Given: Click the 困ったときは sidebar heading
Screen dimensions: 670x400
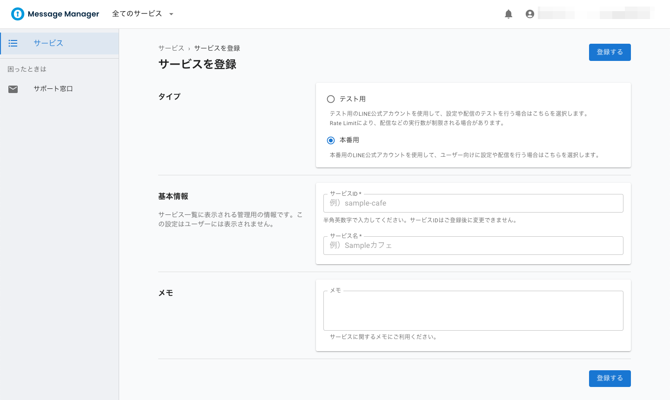Looking at the screenshot, I should click(27, 69).
